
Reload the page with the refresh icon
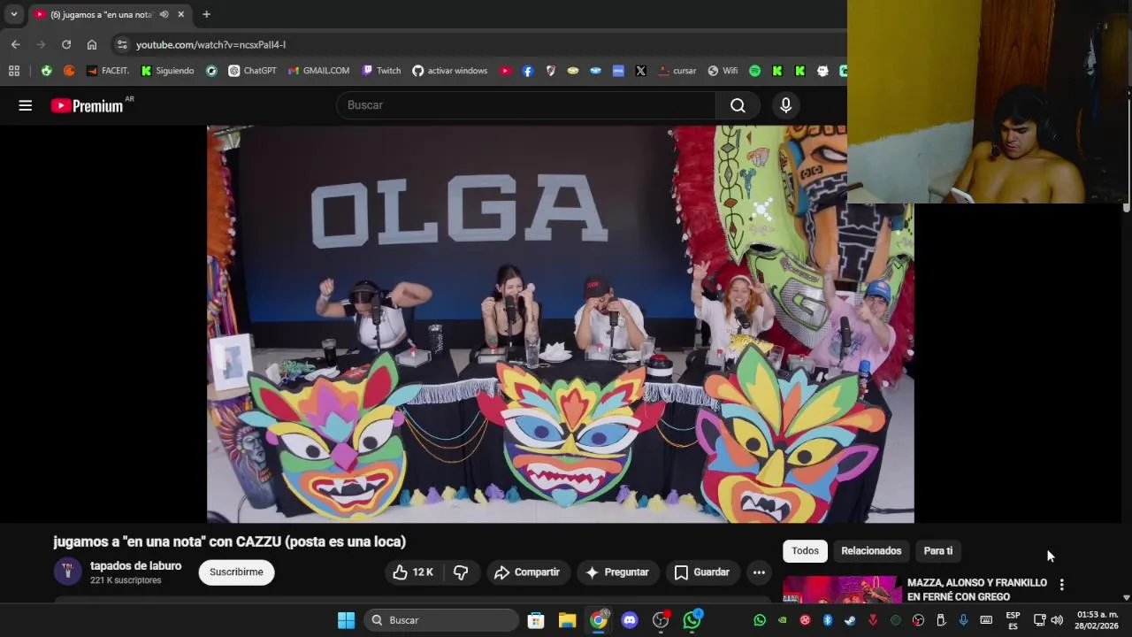(x=66, y=44)
